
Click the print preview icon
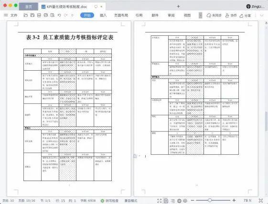tap(53, 15)
